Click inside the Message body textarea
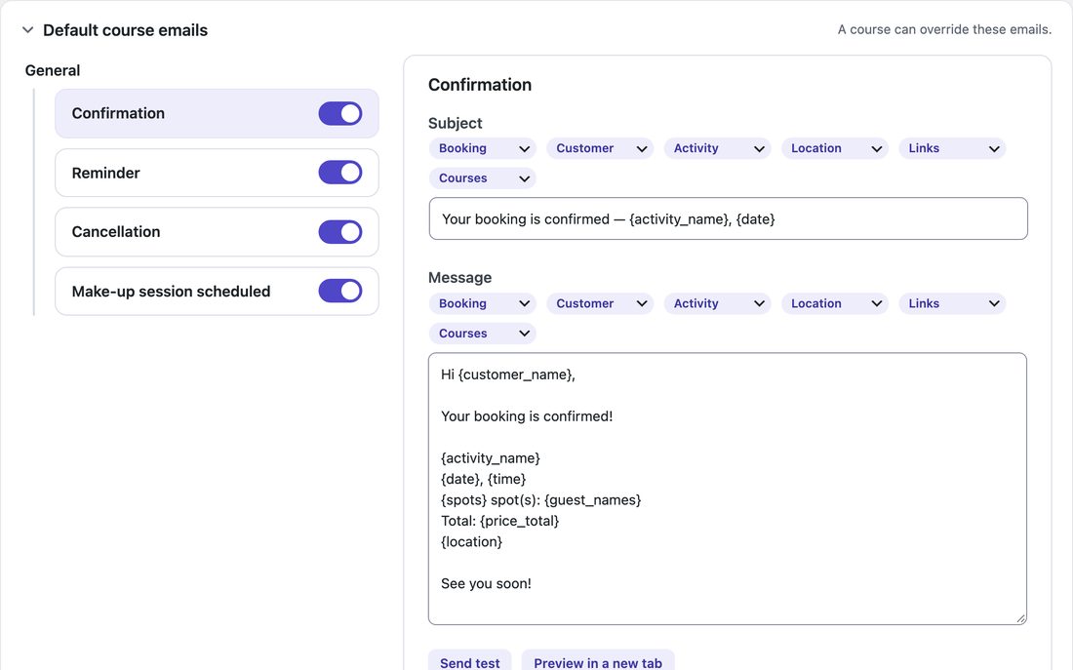The width and height of the screenshot is (1073, 670). (728, 489)
